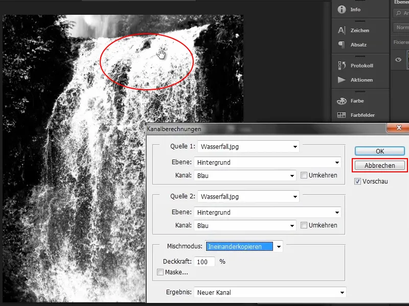This screenshot has height=306, width=409.
Task: Open the Farbe color palette icon
Action: point(342,100)
